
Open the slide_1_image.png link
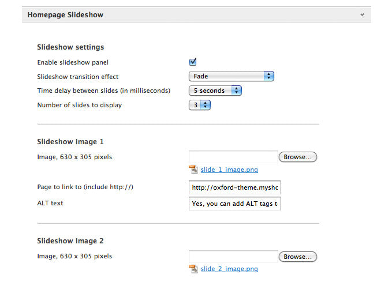pyautogui.click(x=229, y=170)
